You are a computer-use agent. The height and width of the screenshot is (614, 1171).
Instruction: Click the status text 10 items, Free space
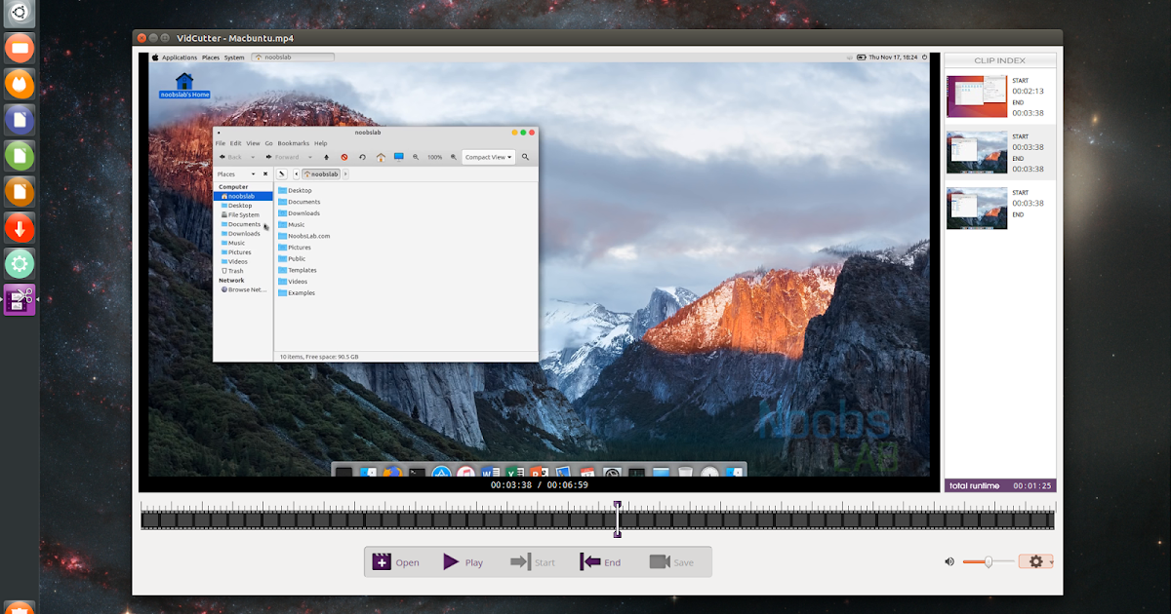[x=319, y=357]
